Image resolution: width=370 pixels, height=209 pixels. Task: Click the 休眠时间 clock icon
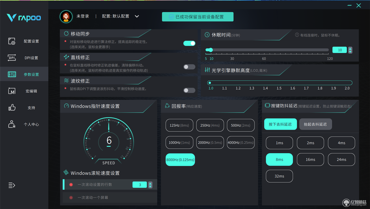(207, 35)
